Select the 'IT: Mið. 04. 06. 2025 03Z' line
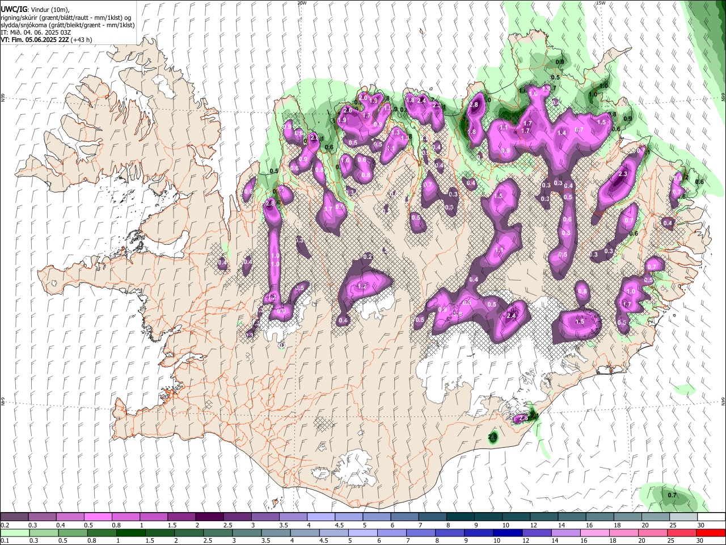The image size is (726, 545). (36, 32)
